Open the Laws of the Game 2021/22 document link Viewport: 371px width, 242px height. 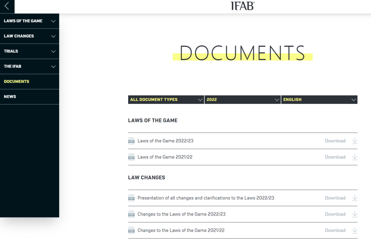165,157
